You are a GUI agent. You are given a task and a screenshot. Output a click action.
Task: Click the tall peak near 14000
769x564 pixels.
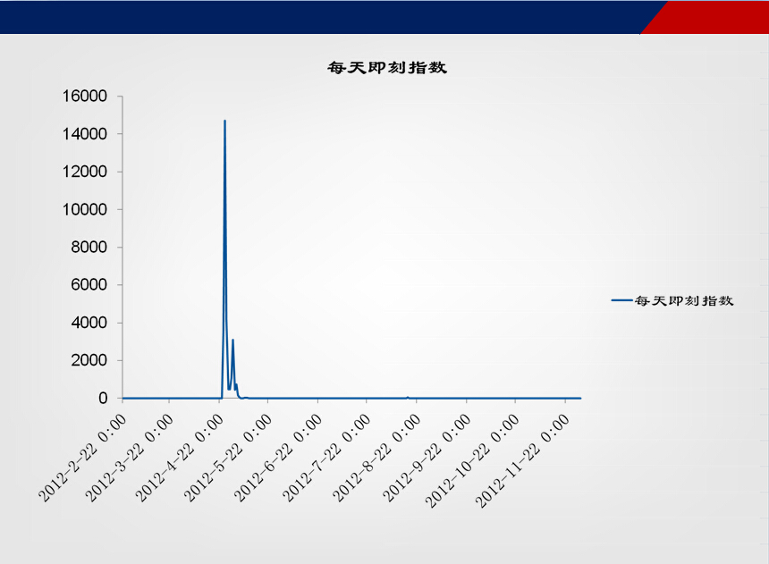tap(224, 122)
